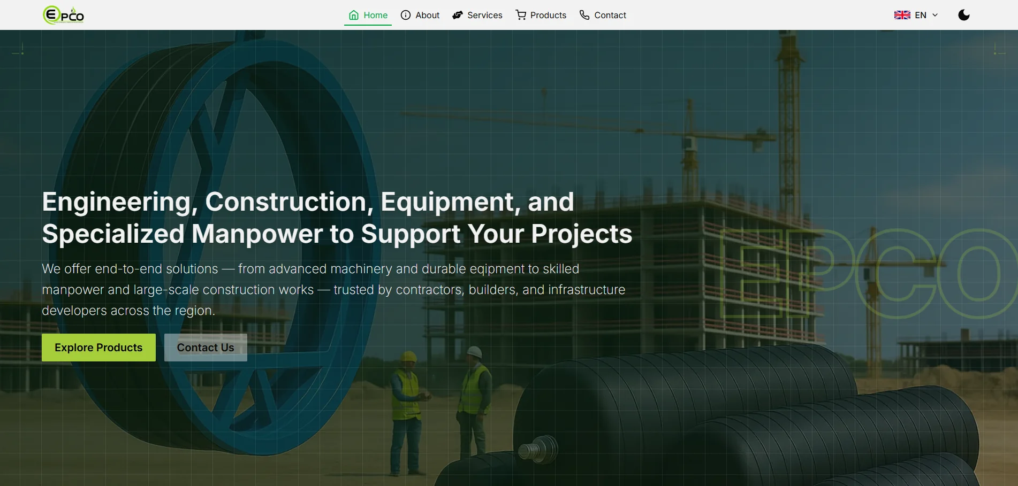The height and width of the screenshot is (486, 1018).
Task: Expand the EN language dropdown chevron
Action: coord(935,15)
